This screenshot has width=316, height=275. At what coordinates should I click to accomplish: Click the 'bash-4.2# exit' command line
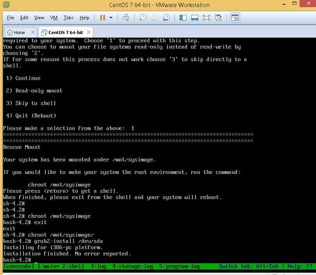point(25,222)
